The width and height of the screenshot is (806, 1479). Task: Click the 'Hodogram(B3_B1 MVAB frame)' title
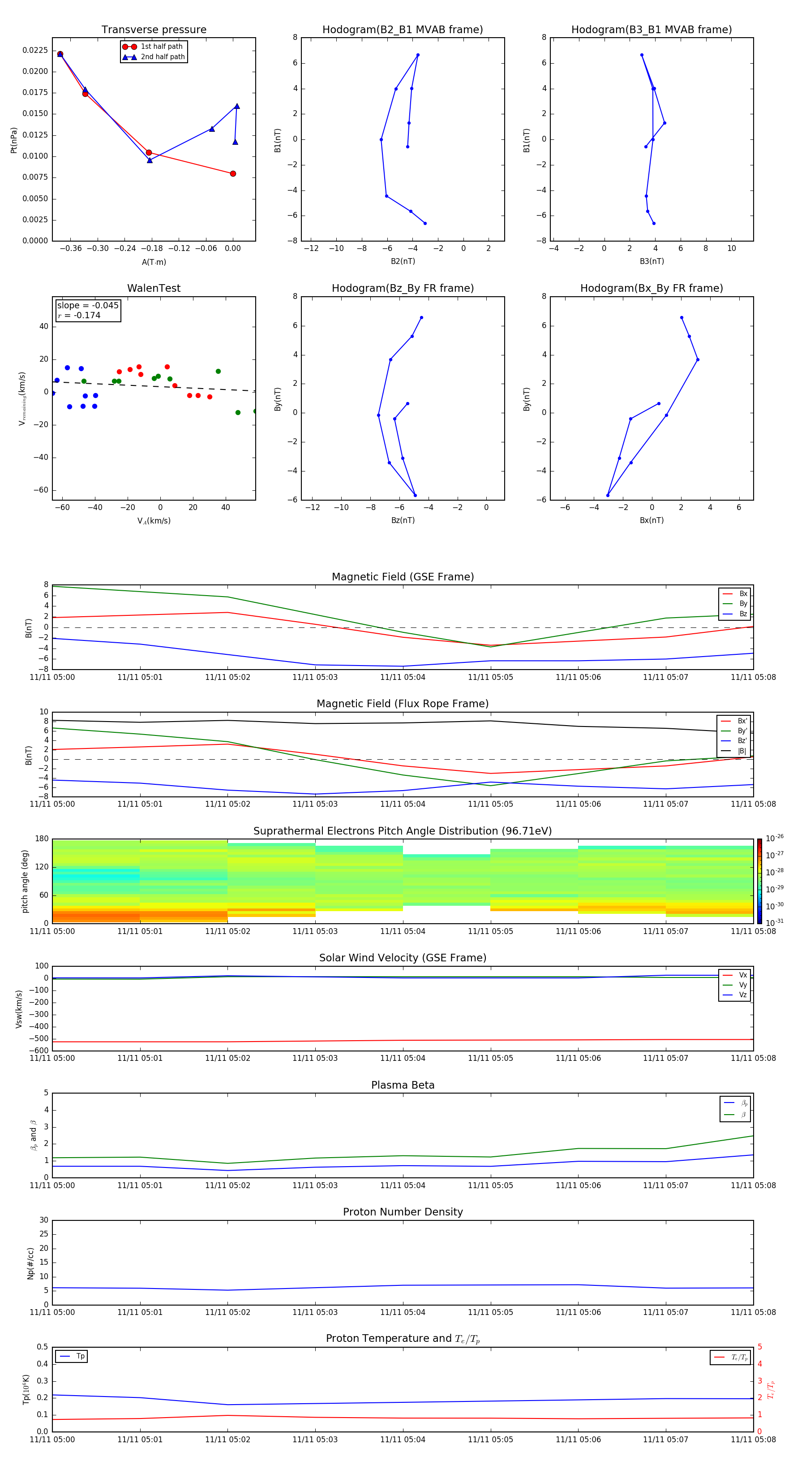pos(652,30)
